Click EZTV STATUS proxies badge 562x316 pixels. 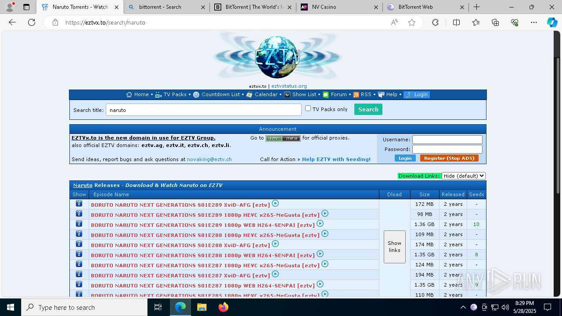pos(283,138)
